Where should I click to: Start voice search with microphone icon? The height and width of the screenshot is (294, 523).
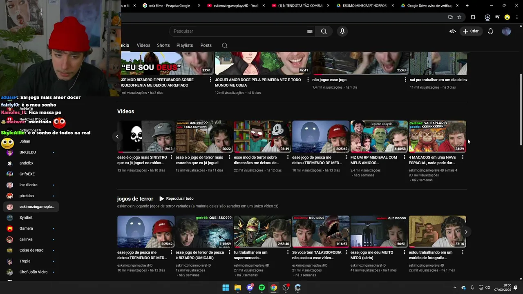point(342,31)
